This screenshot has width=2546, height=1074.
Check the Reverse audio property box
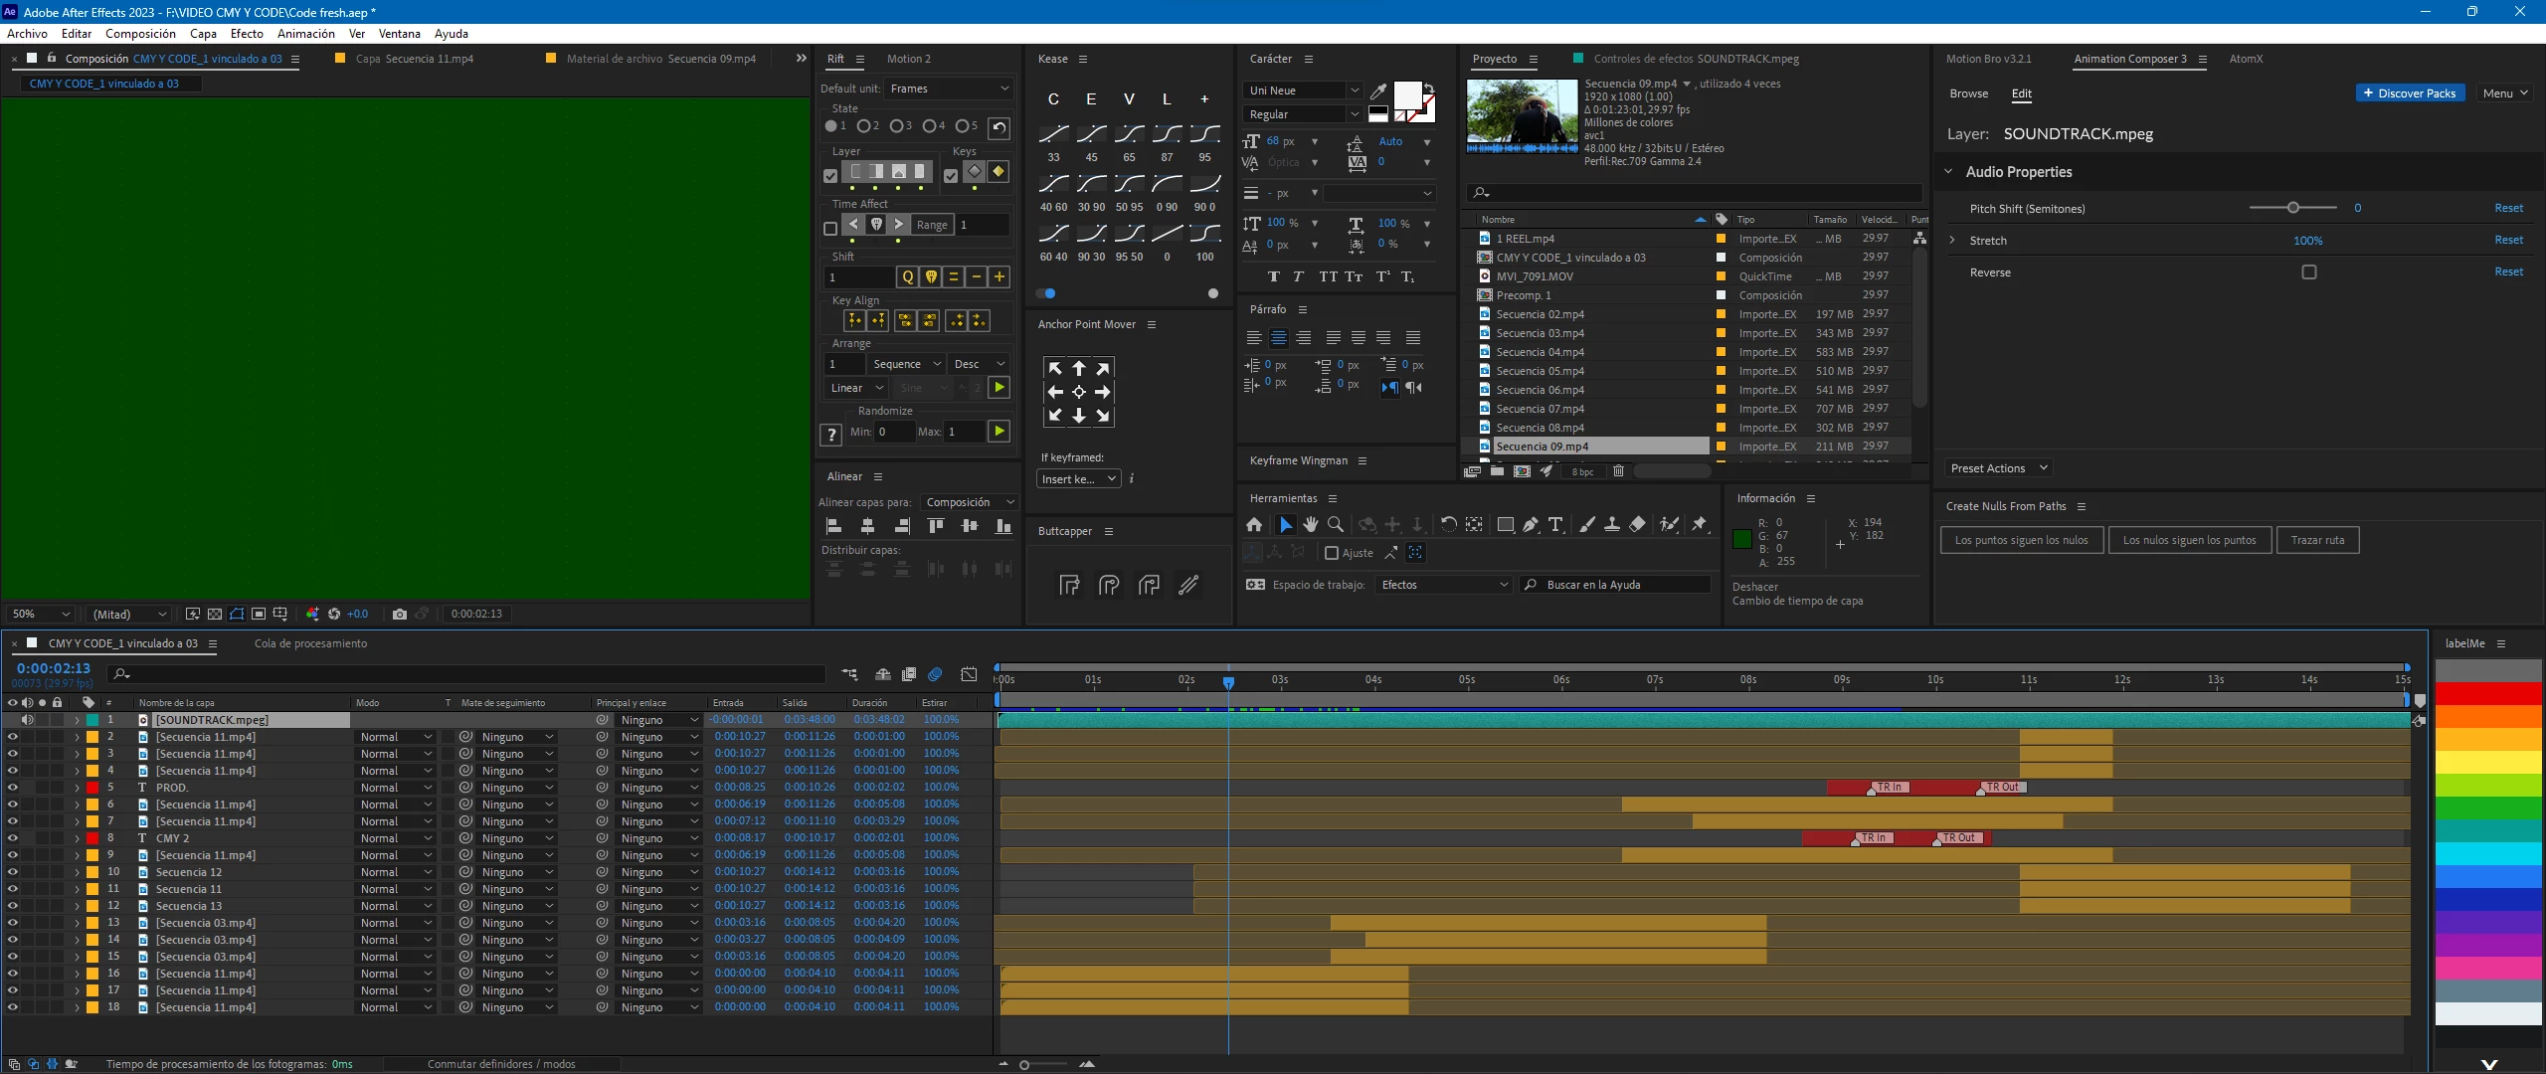pyautogui.click(x=2308, y=272)
